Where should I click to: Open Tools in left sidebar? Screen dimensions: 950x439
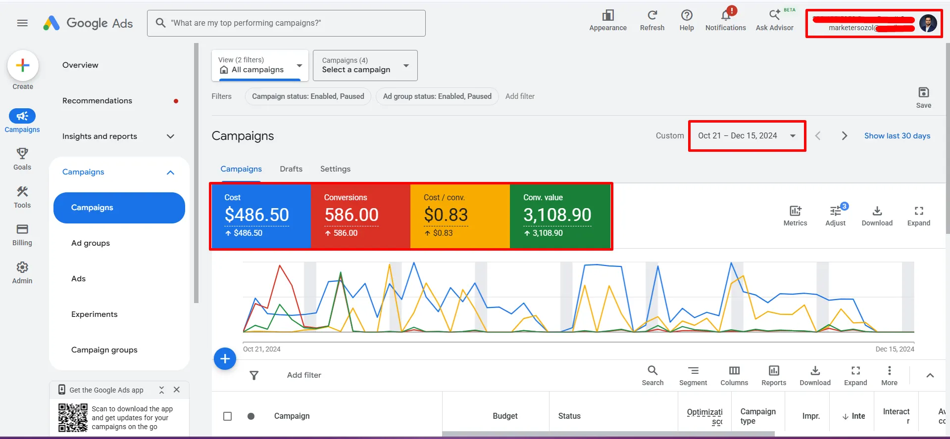pos(22,197)
